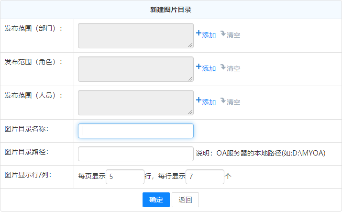This screenshot has width=342, height=212.
Task: Grab the resize handle of the personnel textarea
Action: point(191,112)
